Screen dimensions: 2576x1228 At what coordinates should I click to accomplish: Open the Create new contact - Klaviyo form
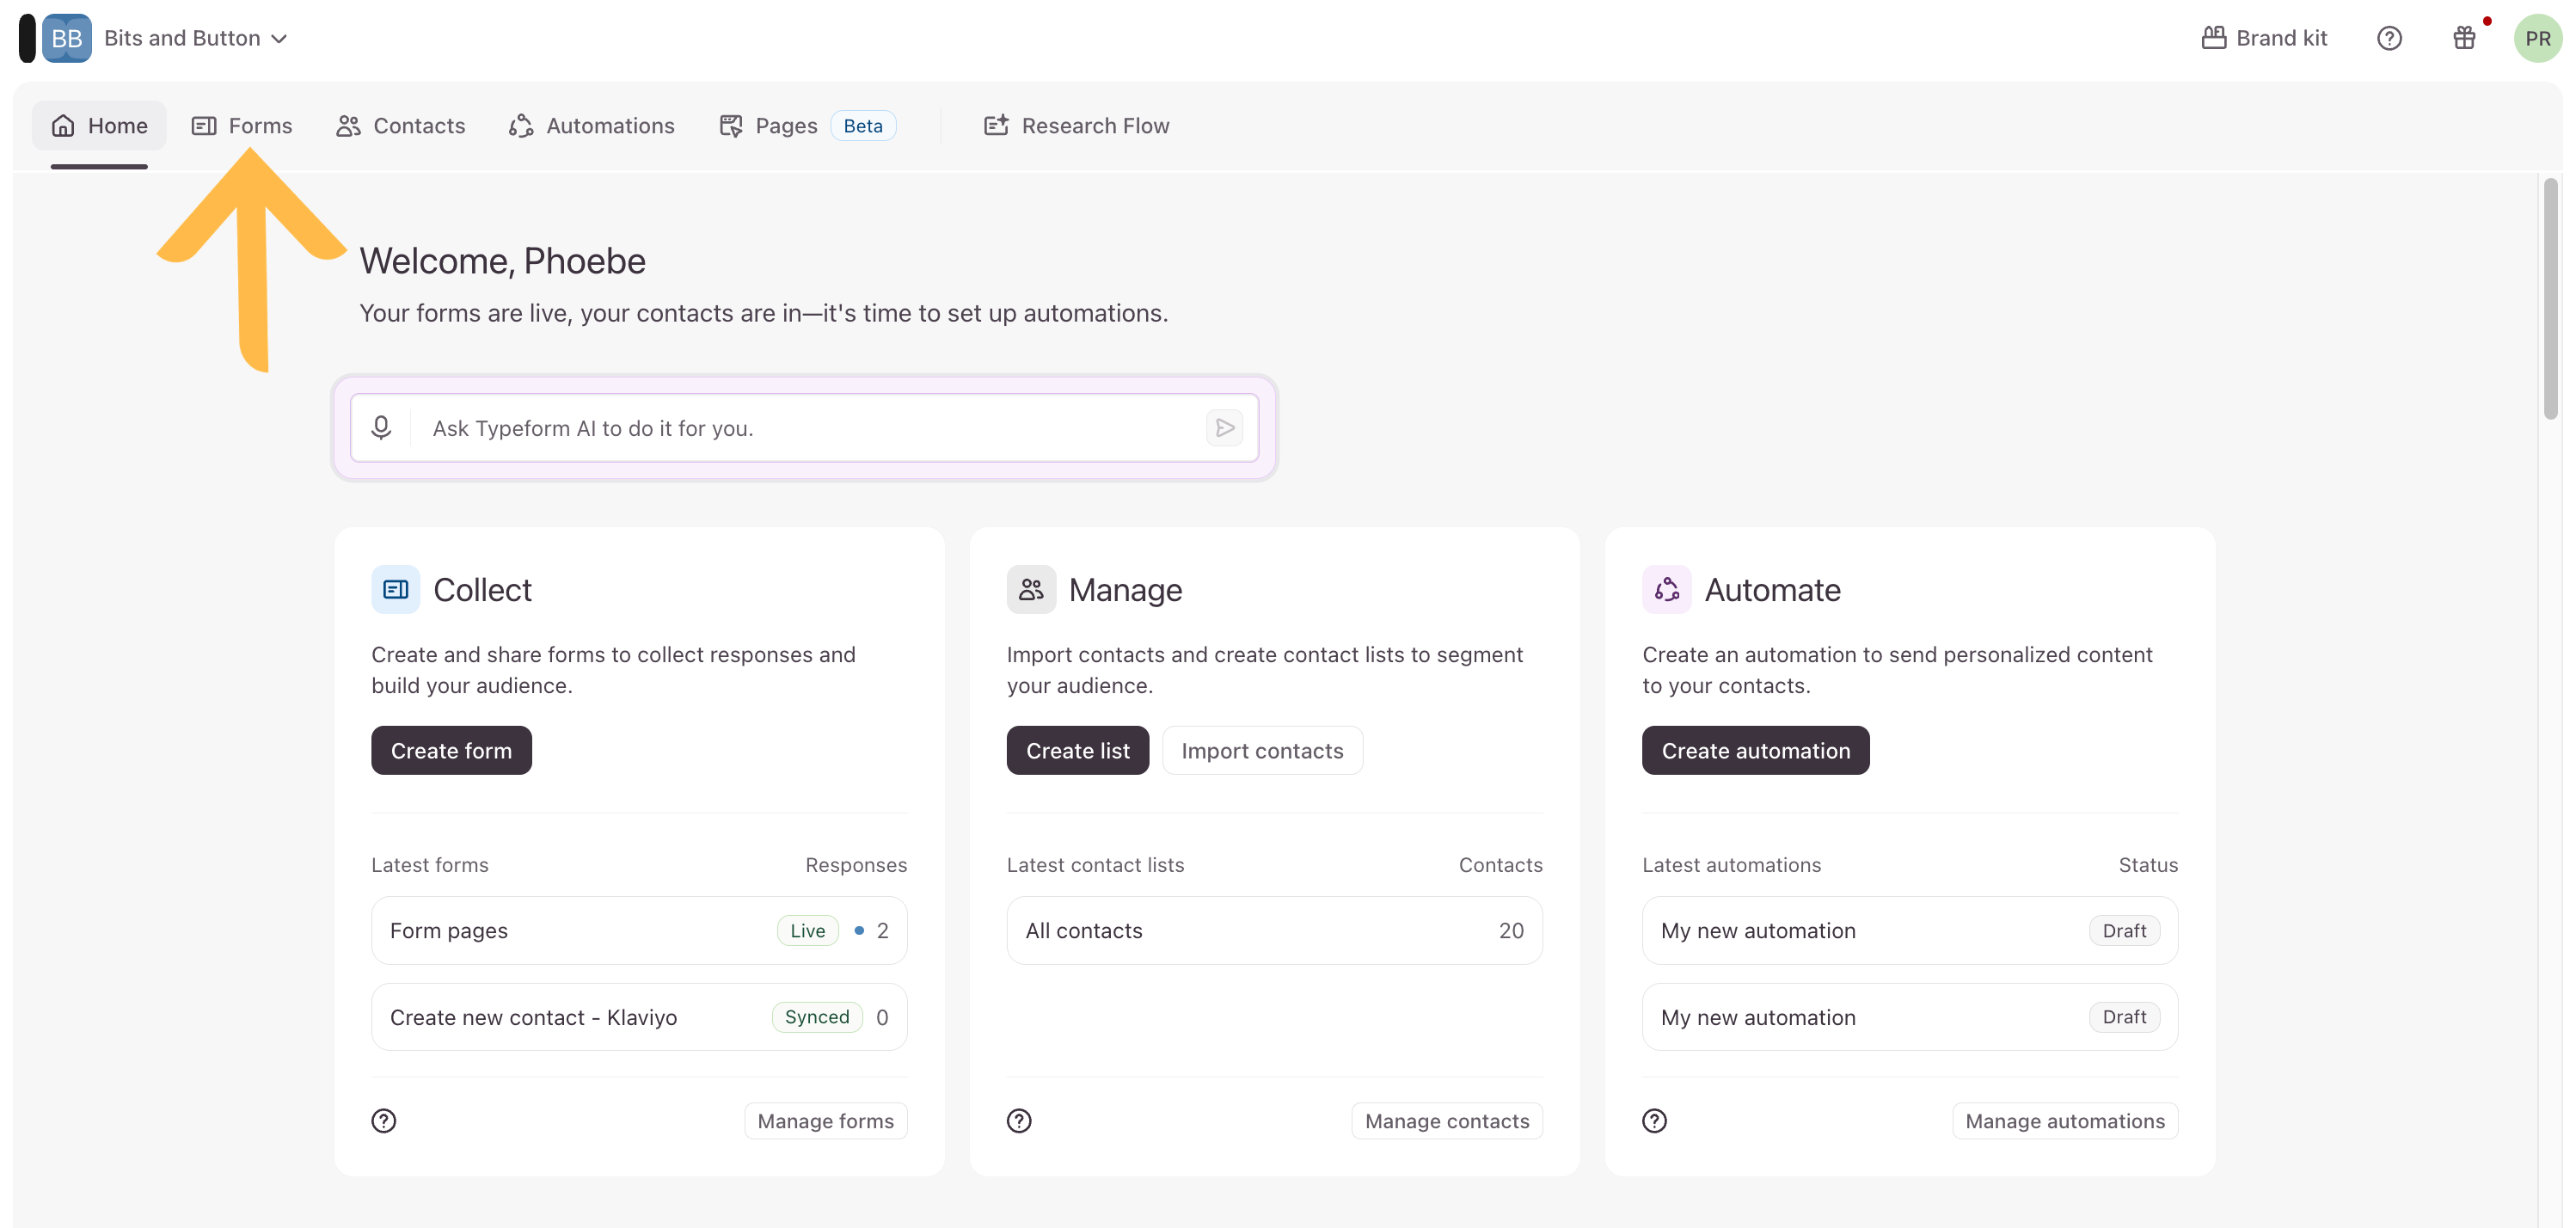click(639, 1017)
